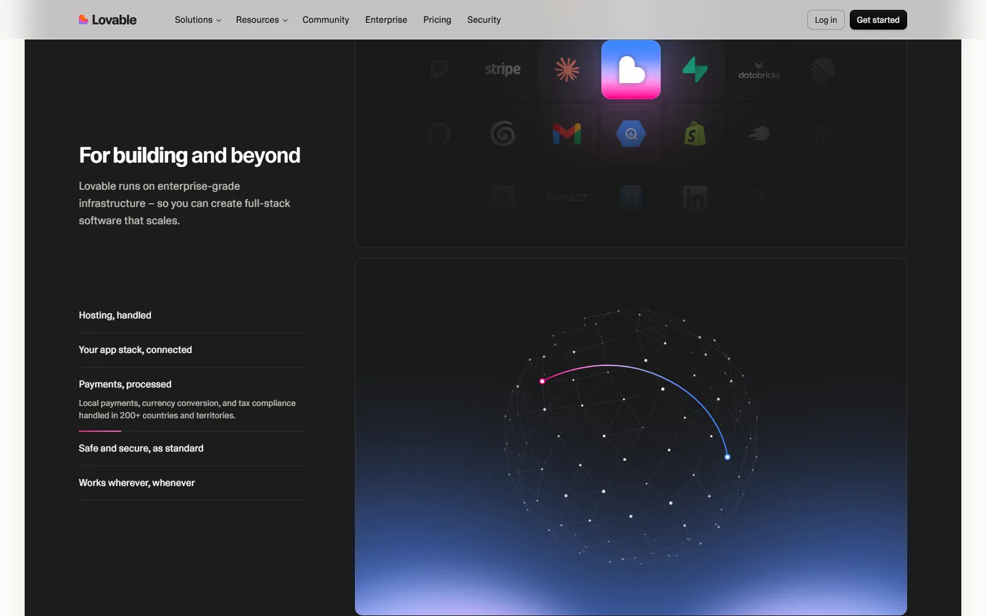Open the Resources dropdown menu
The image size is (986, 616).
pos(262,20)
